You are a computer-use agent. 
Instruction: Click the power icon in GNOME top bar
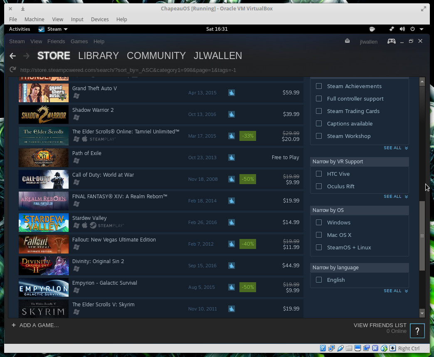pyautogui.click(x=412, y=29)
